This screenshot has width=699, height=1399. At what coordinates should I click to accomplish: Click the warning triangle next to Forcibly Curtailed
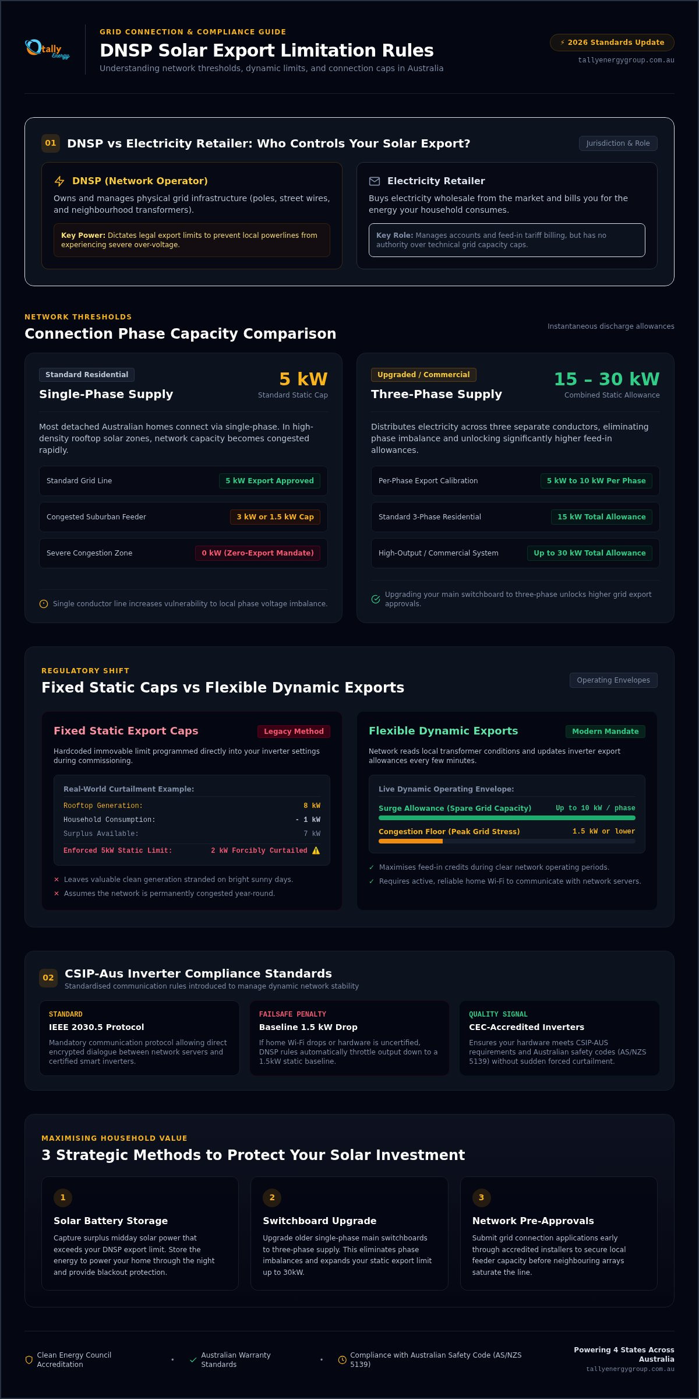[316, 850]
